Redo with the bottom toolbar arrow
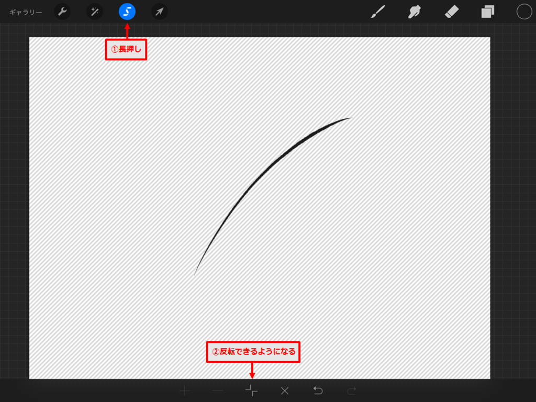Viewport: 536px width, 402px height. click(x=352, y=390)
